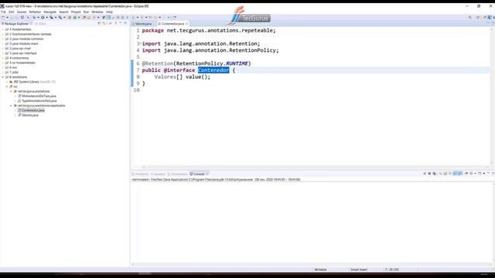Screen dimensions: 495x278
Task: Collapse the net.tecgurus.anotations package
Action: coord(11,91)
